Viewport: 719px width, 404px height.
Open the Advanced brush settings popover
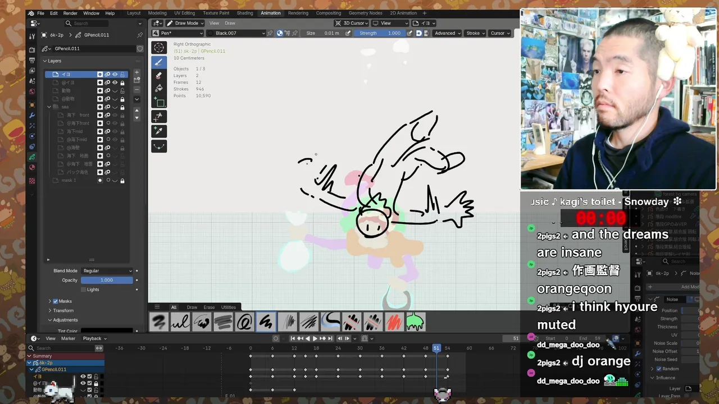coord(447,33)
